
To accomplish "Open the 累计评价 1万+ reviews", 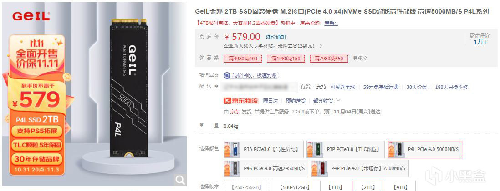I will point(480,39).
